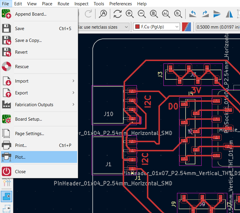240x213 pixels.
Task: Open the Inspect menu
Action: pos(81,4)
